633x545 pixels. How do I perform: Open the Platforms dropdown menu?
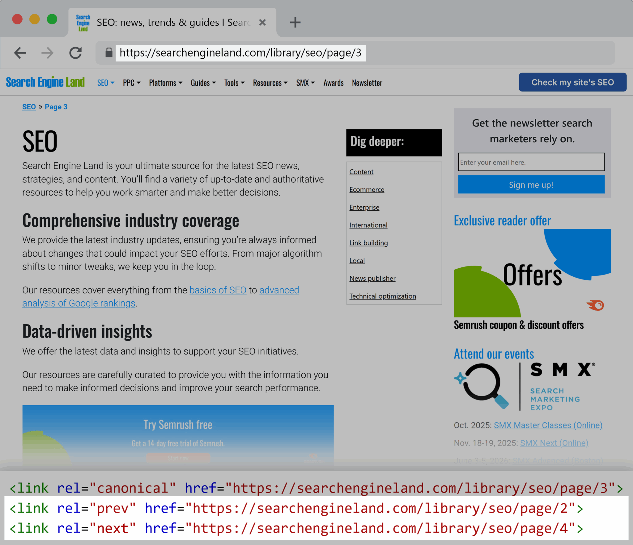point(166,83)
